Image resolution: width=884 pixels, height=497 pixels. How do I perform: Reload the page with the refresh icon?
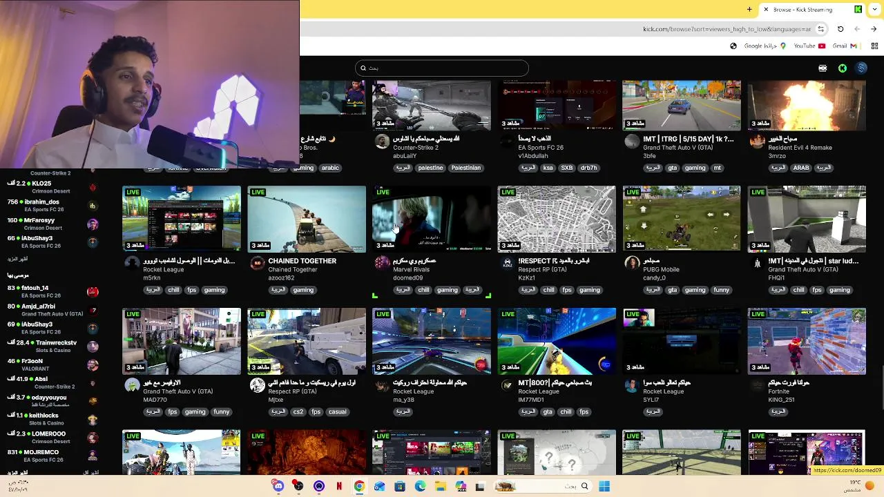pyautogui.click(x=840, y=29)
